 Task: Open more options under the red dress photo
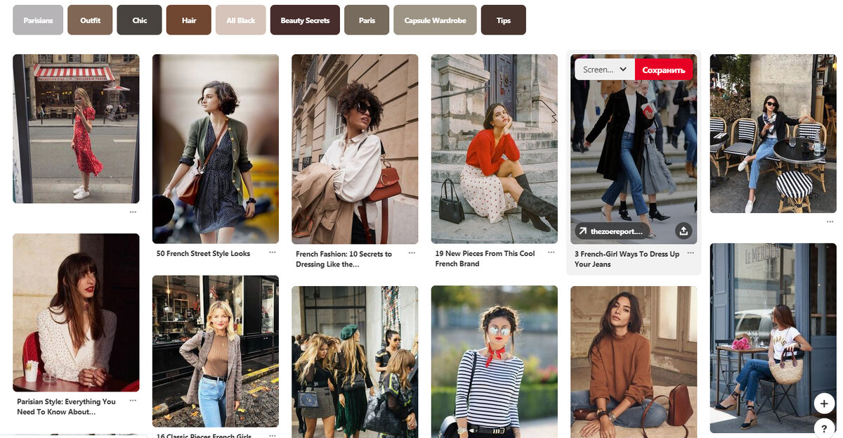pyautogui.click(x=133, y=212)
